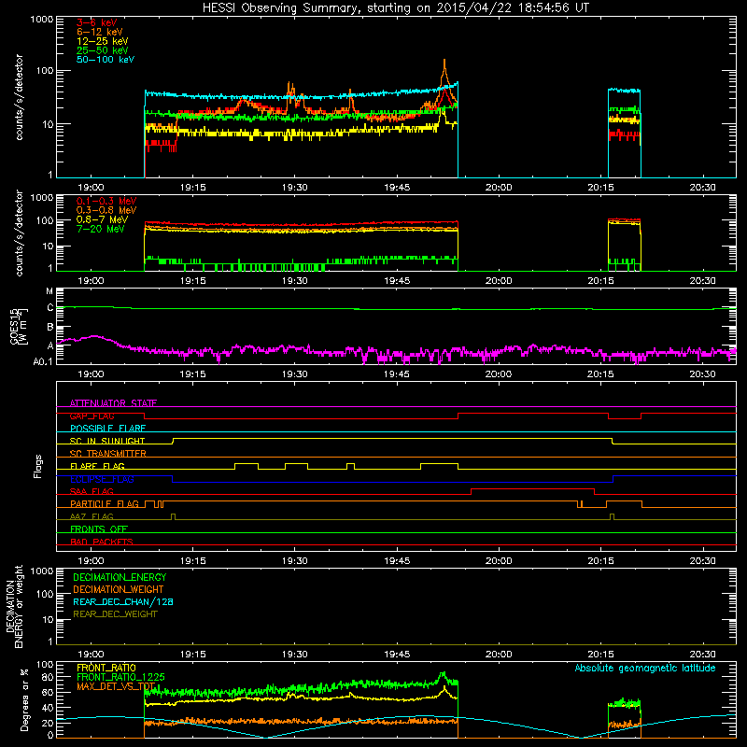Click the POSSIBLE_FLARE flag label
This screenshot has height=747, width=747.
tap(107, 429)
